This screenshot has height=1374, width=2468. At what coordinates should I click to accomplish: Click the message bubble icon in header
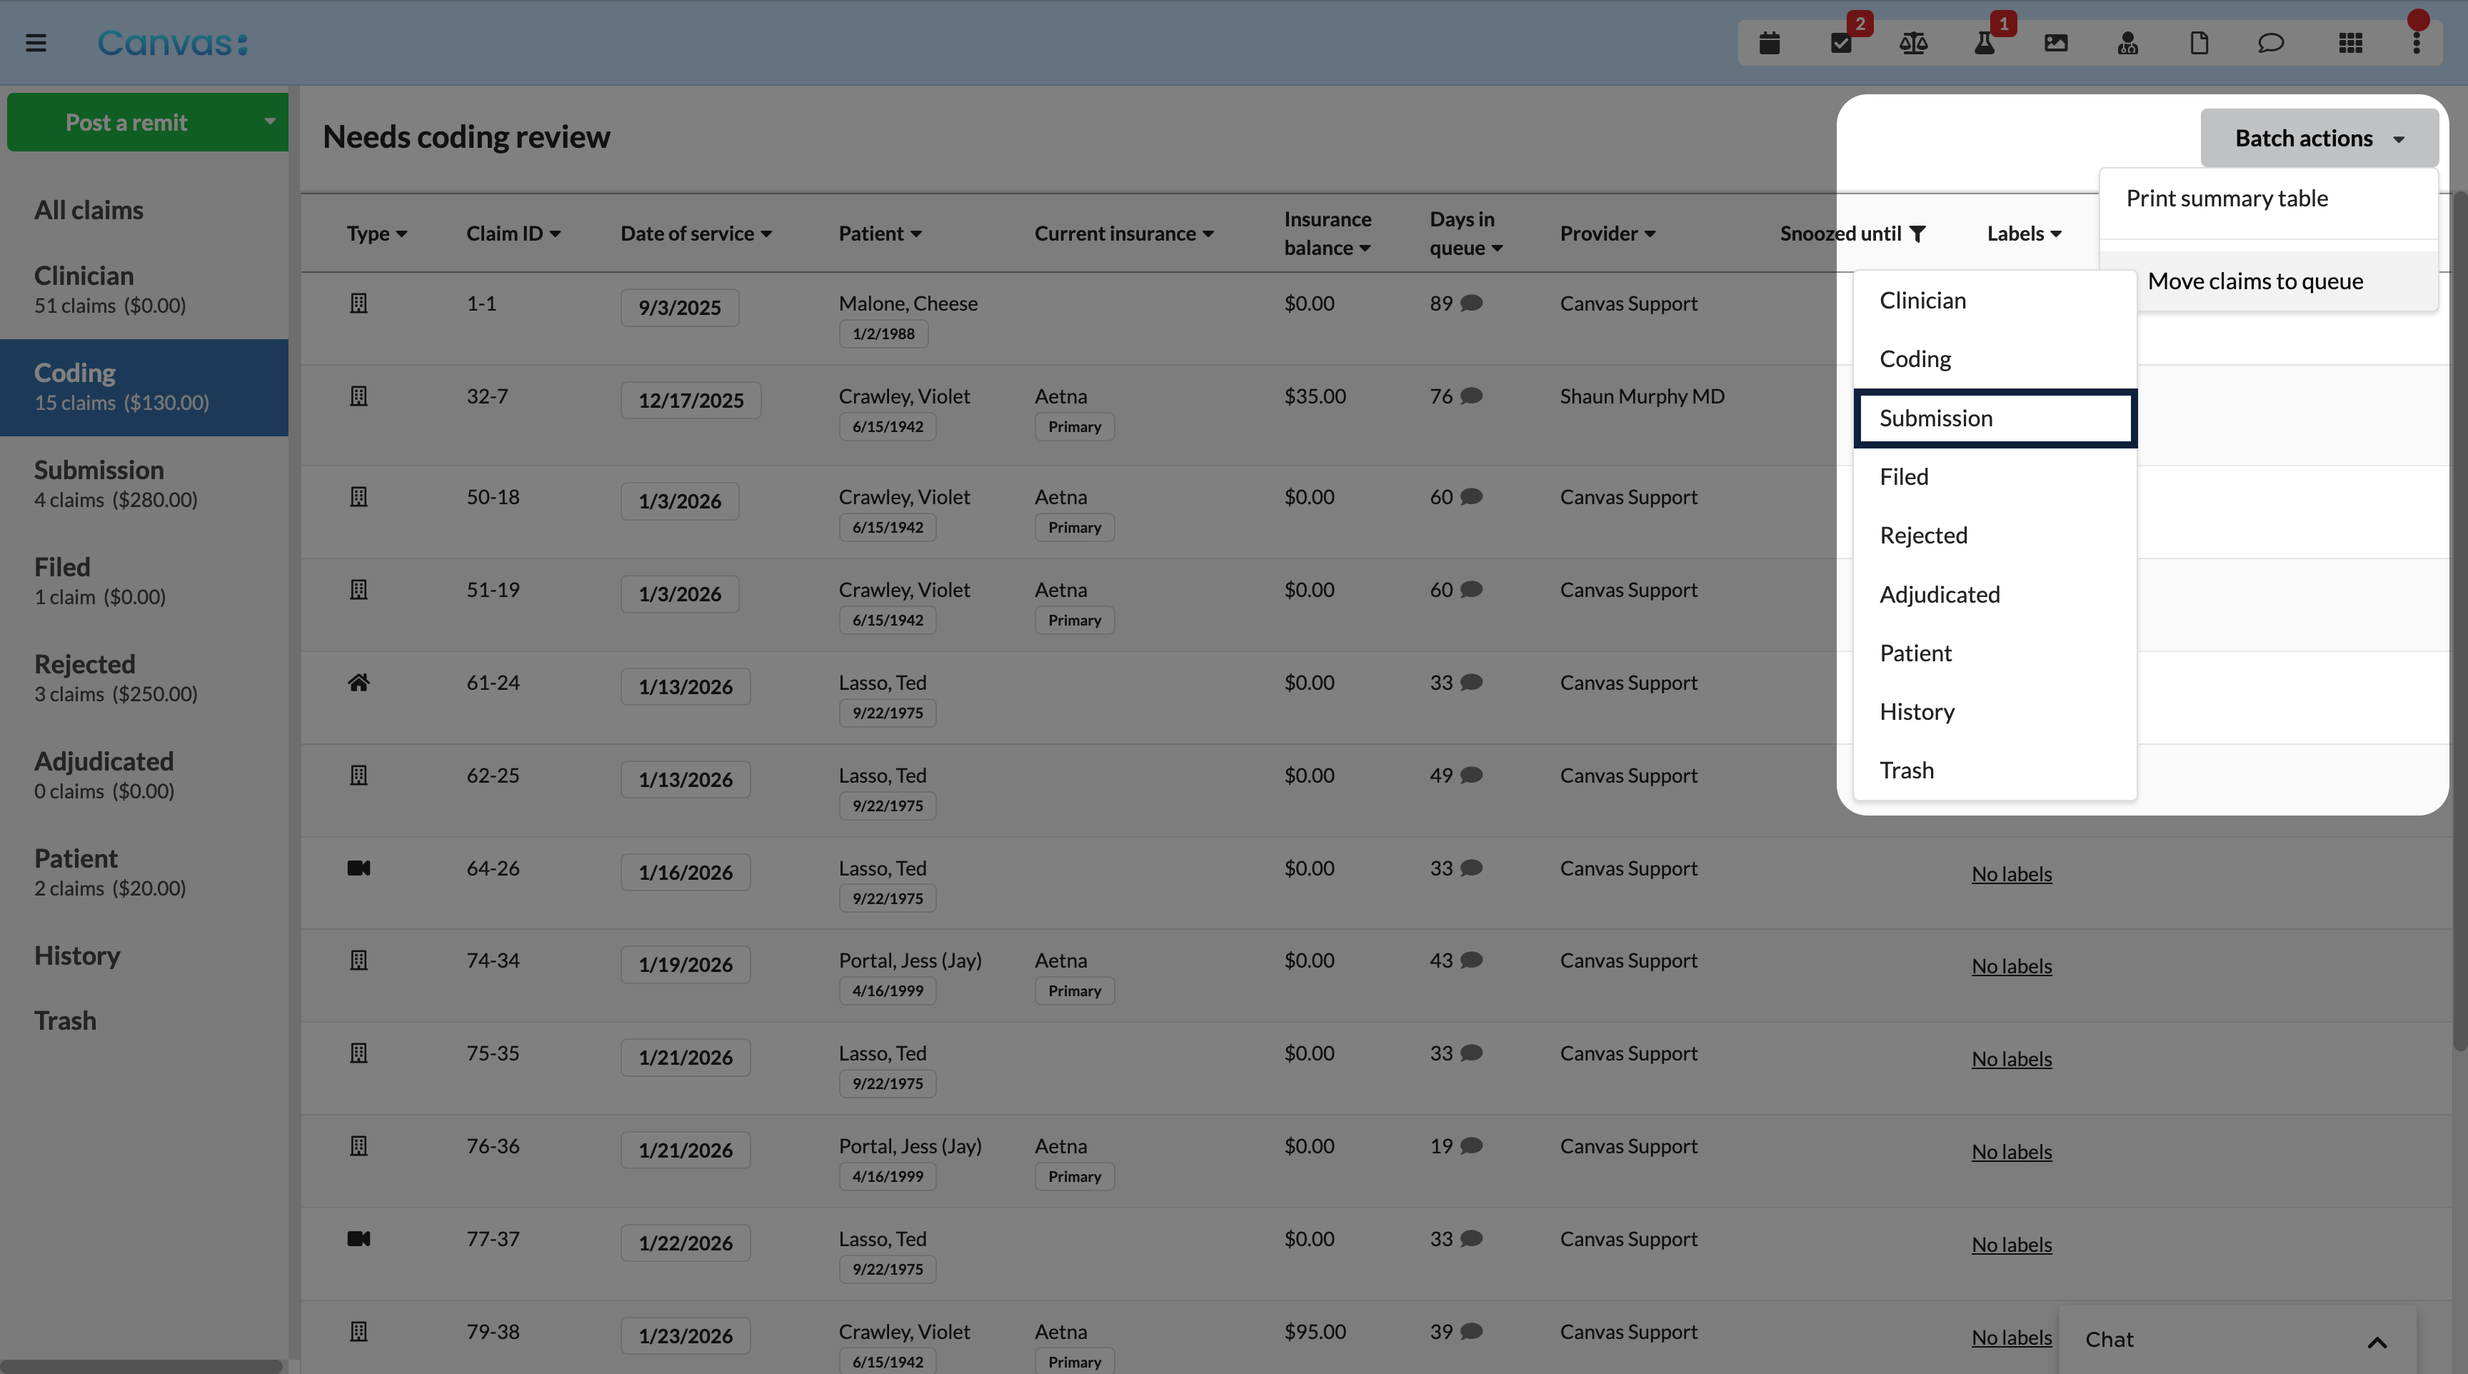2271,43
